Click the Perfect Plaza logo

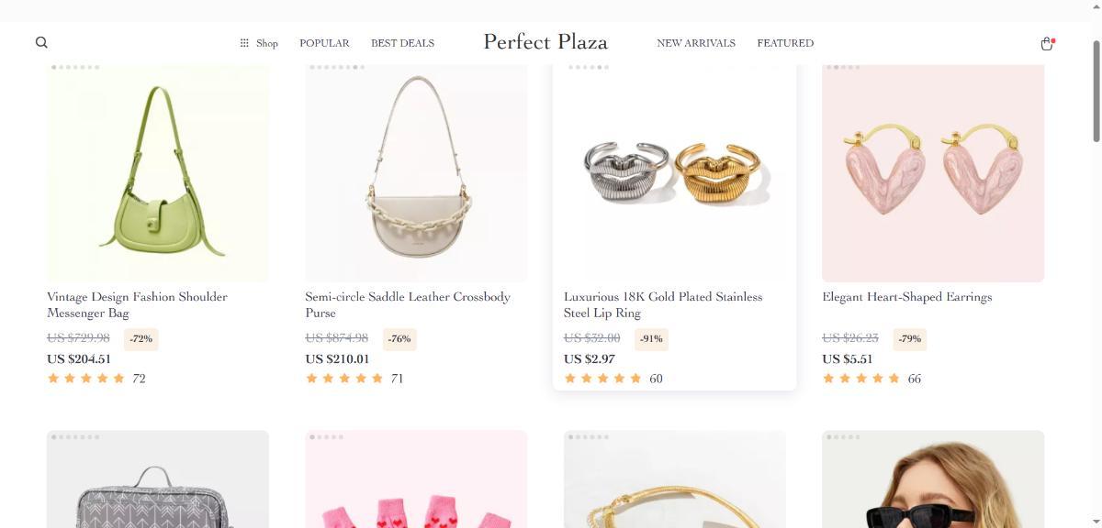pyautogui.click(x=545, y=42)
